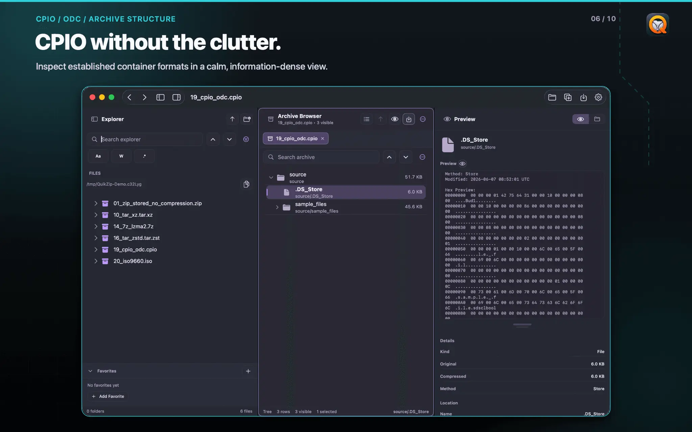
Task: Expand 19_cpio_odc.cpio in explorer
Action: (x=96, y=250)
